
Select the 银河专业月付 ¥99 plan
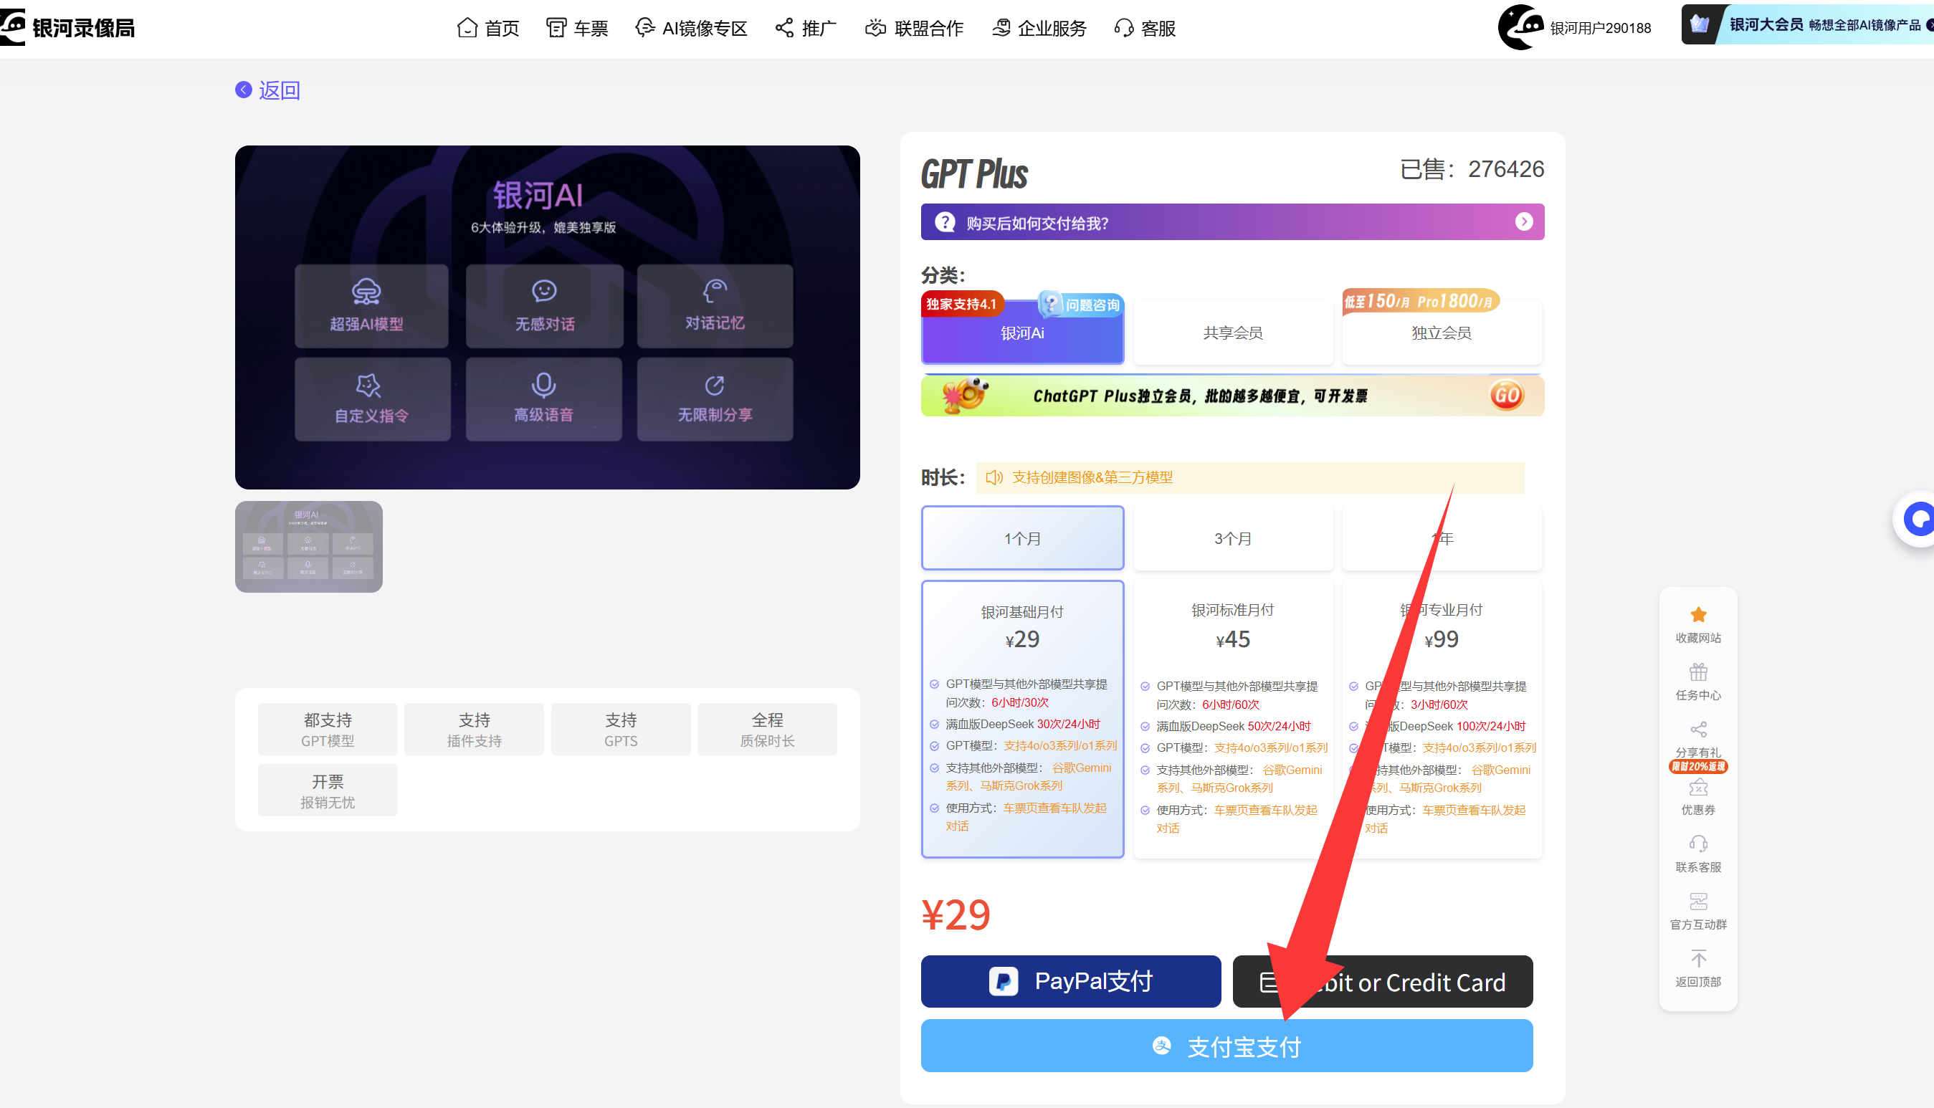click(x=1441, y=718)
